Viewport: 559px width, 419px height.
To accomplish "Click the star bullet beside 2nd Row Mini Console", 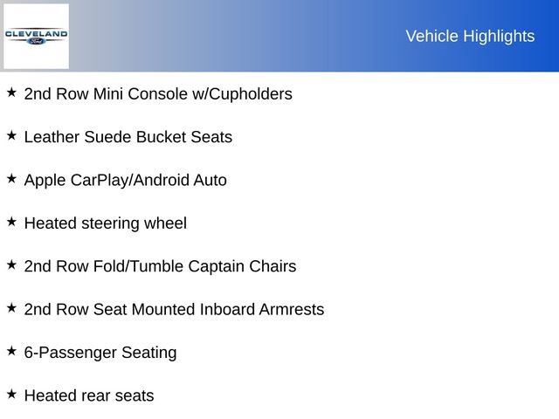I will pos(11,92).
